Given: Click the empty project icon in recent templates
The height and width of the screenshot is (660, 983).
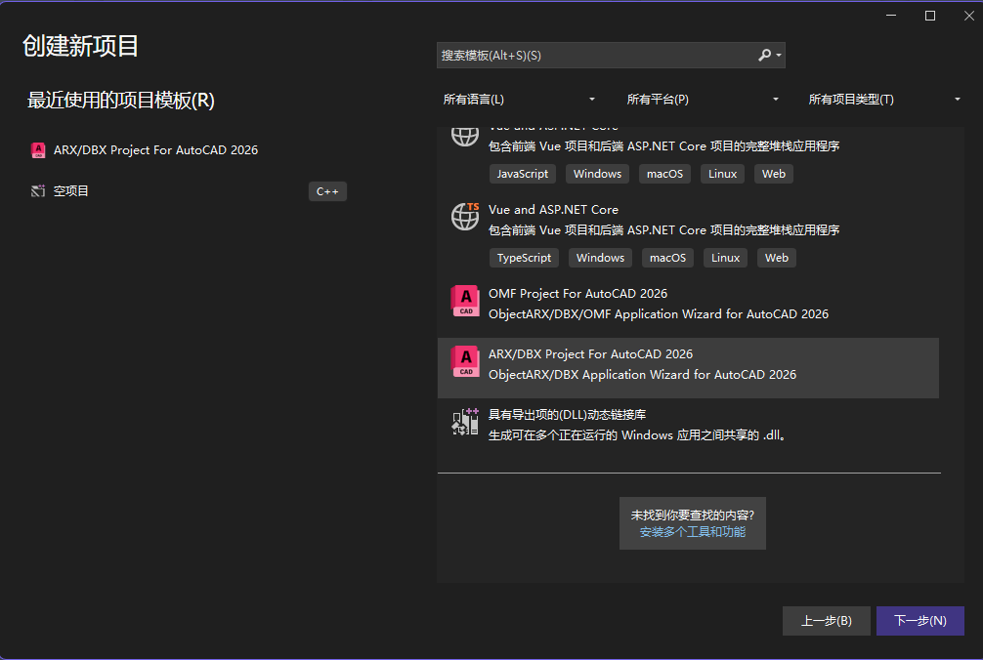Looking at the screenshot, I should pyautogui.click(x=38, y=191).
